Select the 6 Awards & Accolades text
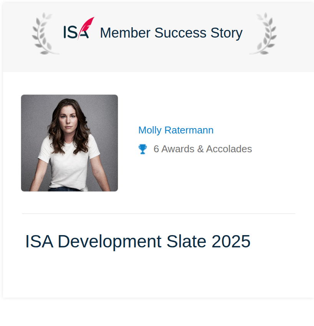Image resolution: width=314 pixels, height=326 pixels. pos(203,149)
